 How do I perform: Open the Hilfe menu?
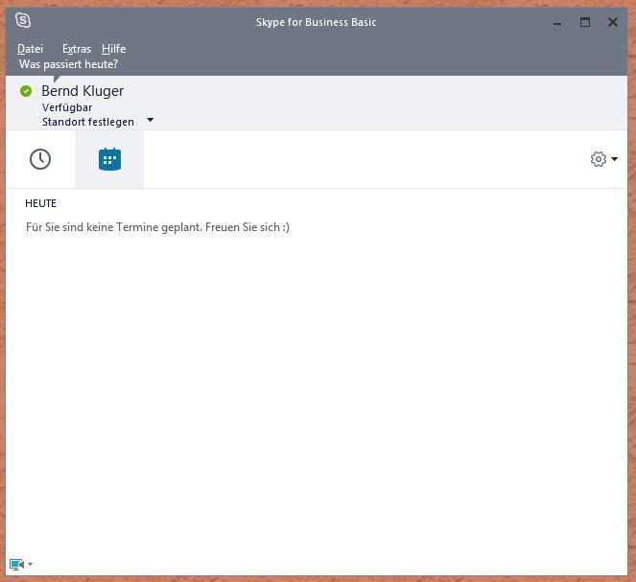[x=113, y=49]
